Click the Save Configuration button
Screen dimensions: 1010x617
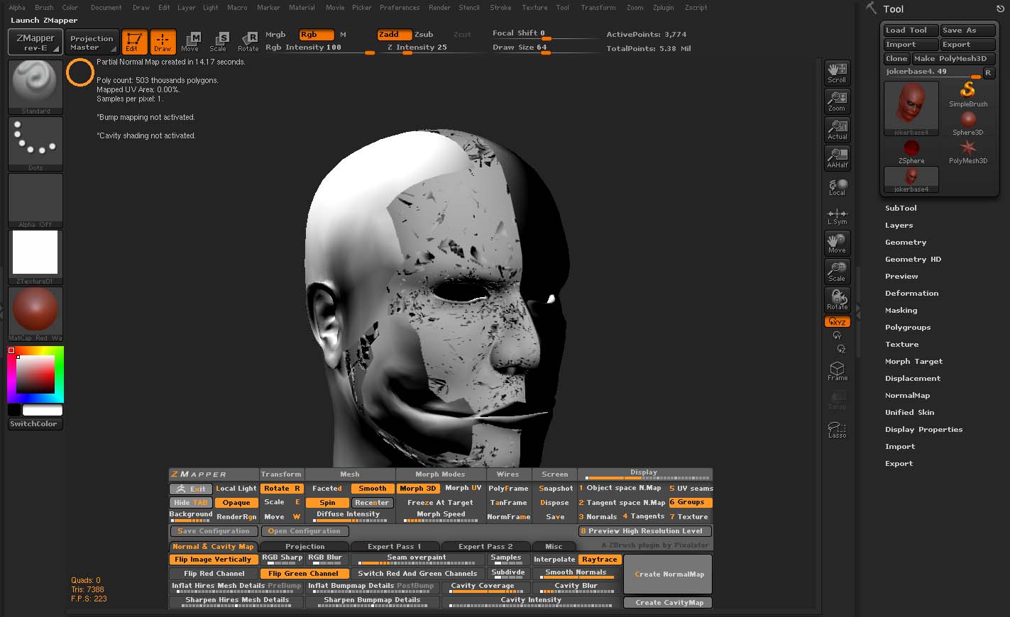(x=214, y=531)
